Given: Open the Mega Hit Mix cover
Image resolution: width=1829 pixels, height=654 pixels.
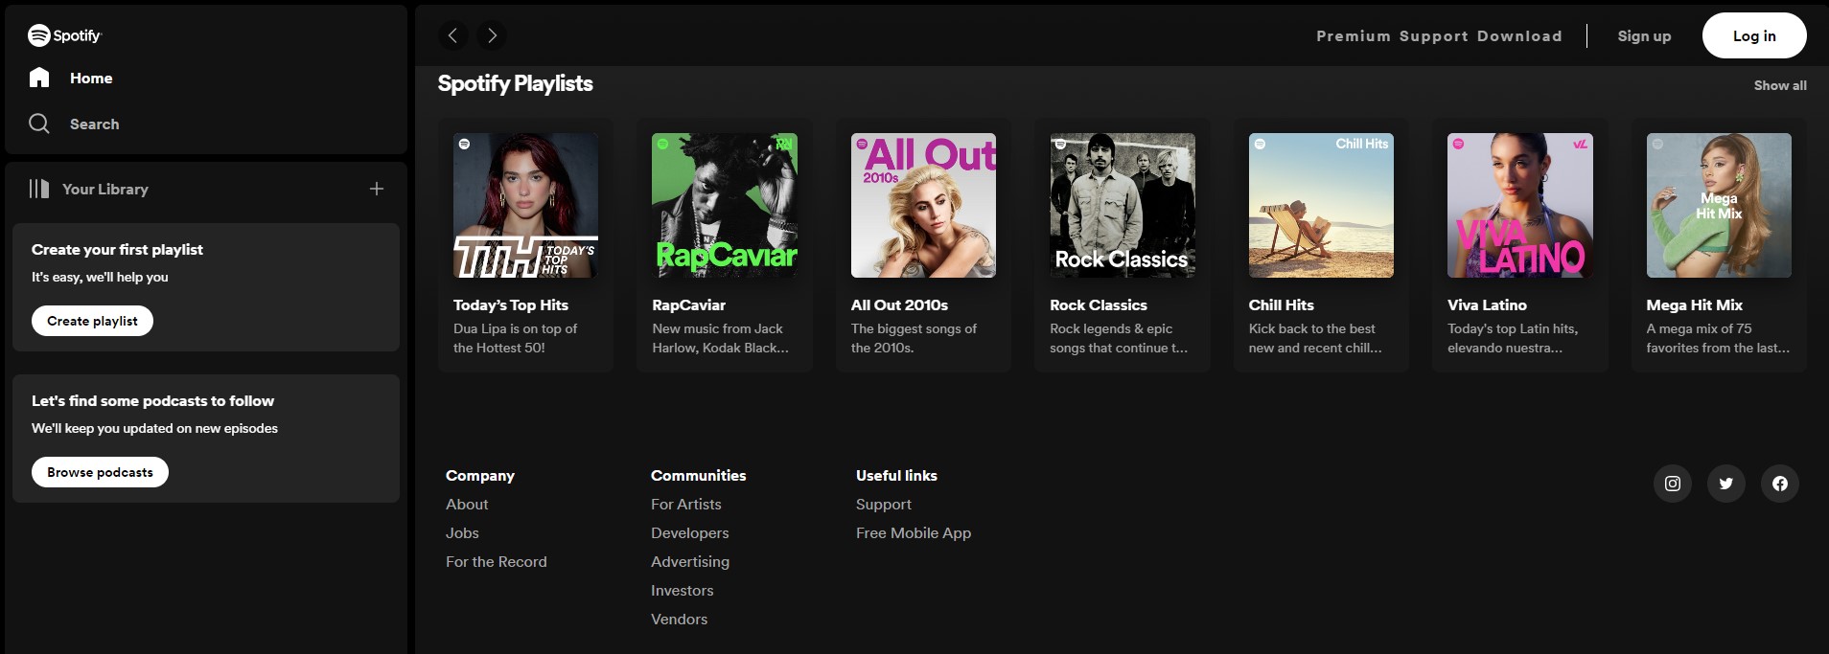Looking at the screenshot, I should point(1719,206).
